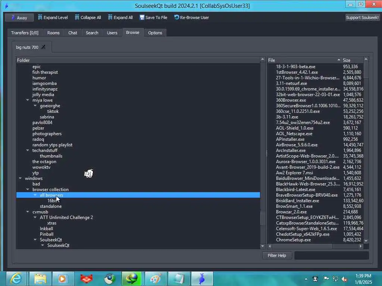Screen dimensions: 382x286
Task: Open the Chat tab
Action: coord(73,33)
